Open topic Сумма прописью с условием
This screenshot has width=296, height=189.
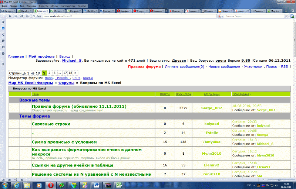click(x=64, y=142)
